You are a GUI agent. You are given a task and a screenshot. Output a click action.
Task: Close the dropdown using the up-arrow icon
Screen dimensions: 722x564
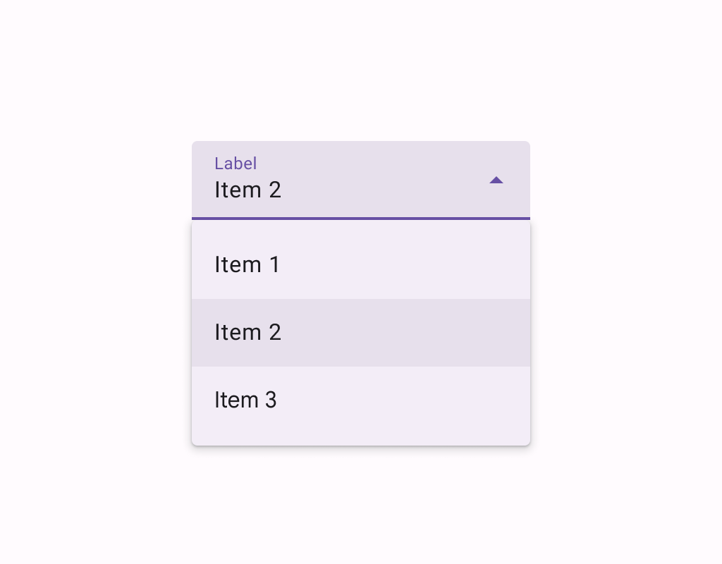tap(496, 180)
